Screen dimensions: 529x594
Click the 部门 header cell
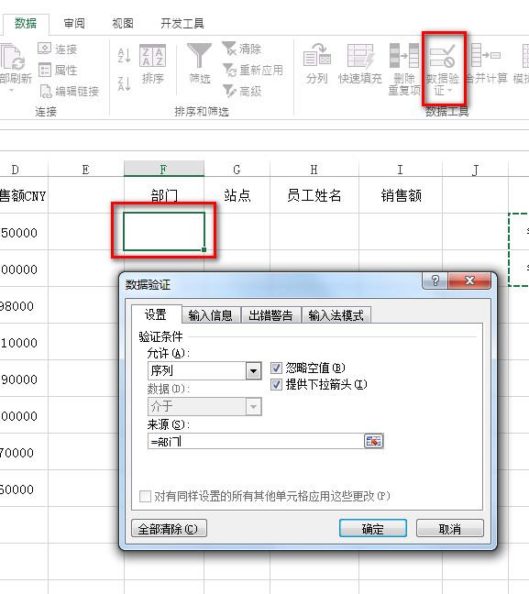tap(164, 195)
